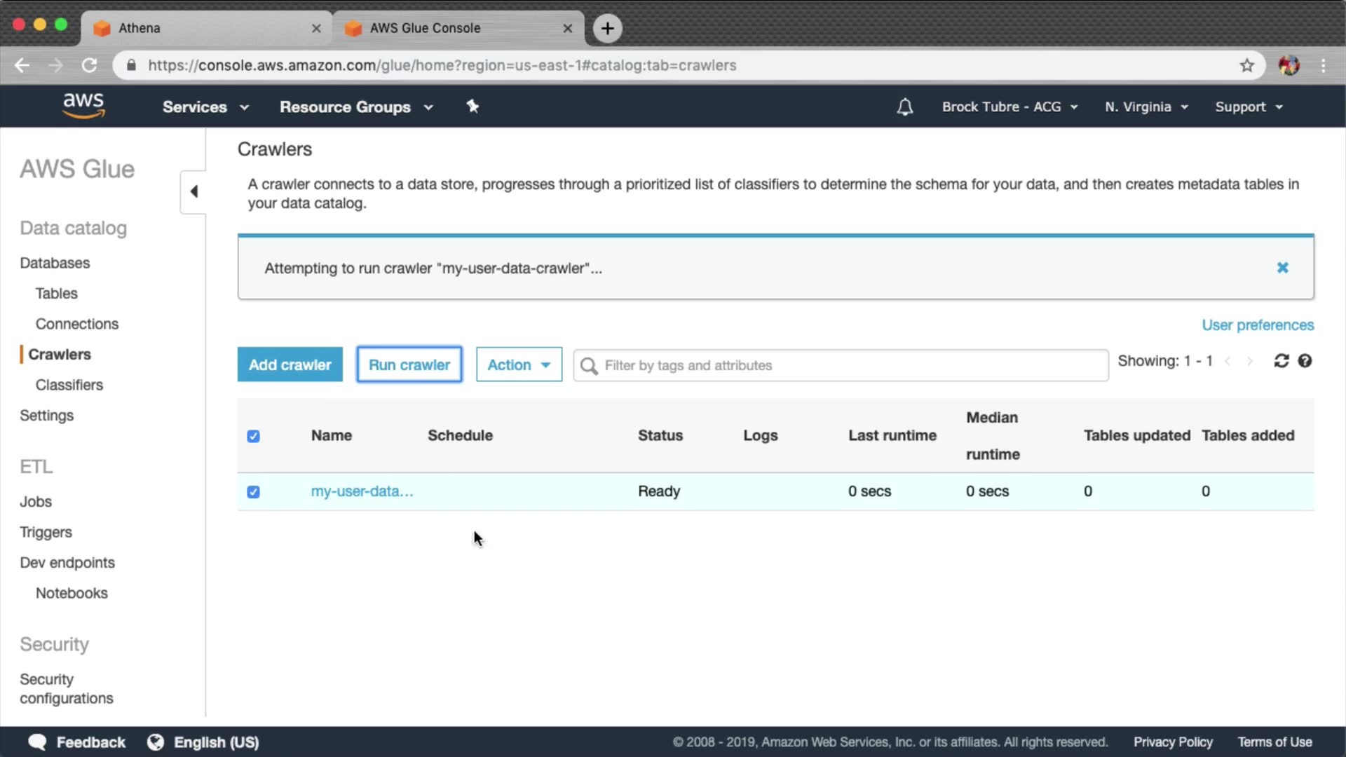This screenshot has width=1346, height=757.
Task: Bookmark page with star icon
Action: pos(1246,65)
